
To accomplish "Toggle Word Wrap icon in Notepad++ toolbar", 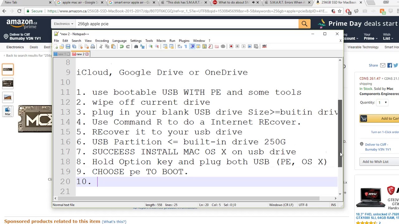I will click(x=180, y=46).
